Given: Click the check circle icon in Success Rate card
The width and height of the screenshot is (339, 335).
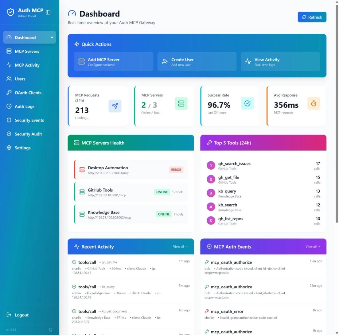Looking at the screenshot, I should pyautogui.click(x=247, y=103).
